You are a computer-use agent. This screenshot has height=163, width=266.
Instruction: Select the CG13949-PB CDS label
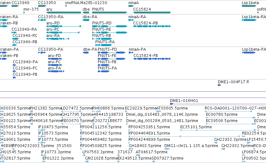(x=25, y=74)
